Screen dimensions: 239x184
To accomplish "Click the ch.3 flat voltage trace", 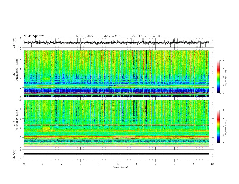I will (116, 154).
